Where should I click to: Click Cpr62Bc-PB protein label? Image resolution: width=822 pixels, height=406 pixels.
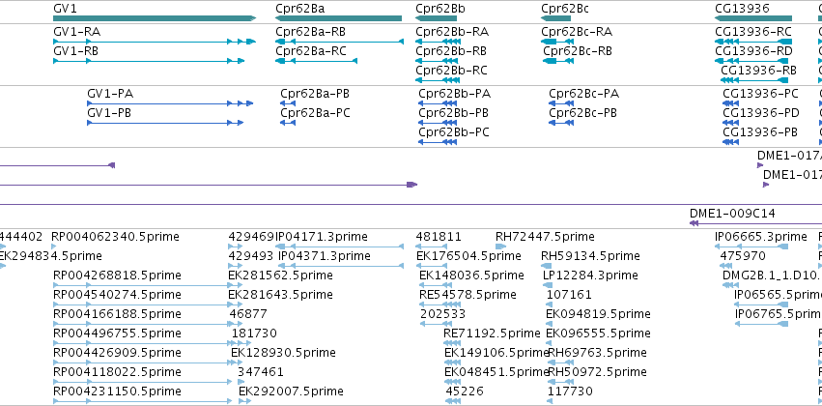click(583, 113)
